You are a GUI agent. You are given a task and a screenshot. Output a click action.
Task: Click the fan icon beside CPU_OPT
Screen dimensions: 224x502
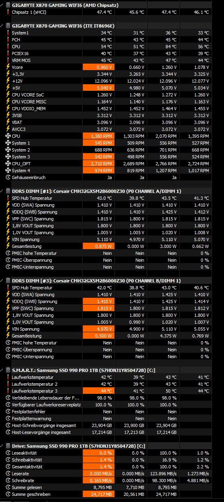point(8,164)
